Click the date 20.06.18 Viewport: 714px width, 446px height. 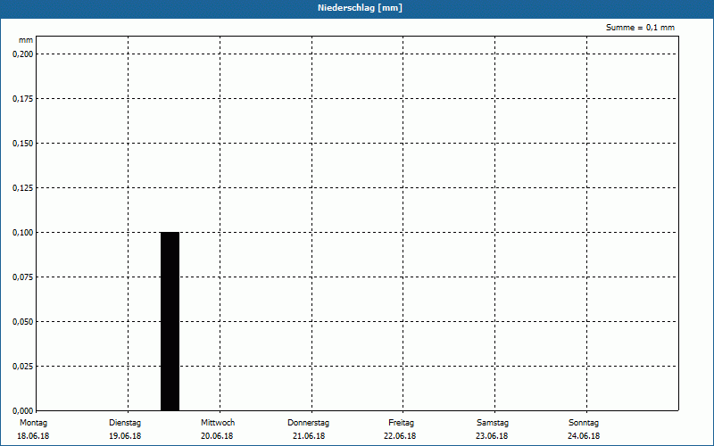pyautogui.click(x=217, y=436)
